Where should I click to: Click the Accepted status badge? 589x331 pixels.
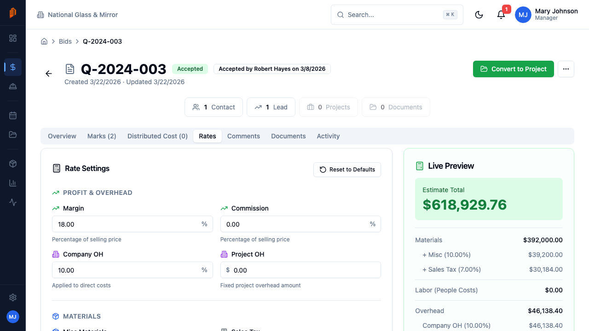[190, 69]
